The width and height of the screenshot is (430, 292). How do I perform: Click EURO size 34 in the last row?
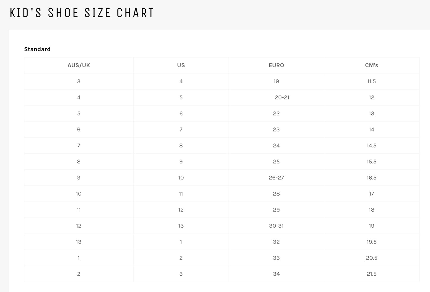[276, 274]
